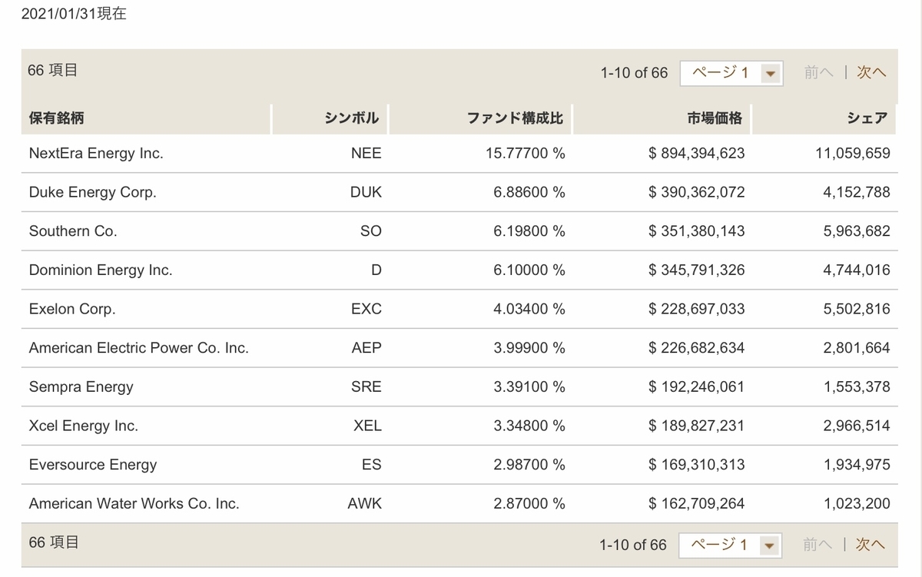The width and height of the screenshot is (922, 577).
Task: Click share count 11,059,659
Action: pos(853,153)
